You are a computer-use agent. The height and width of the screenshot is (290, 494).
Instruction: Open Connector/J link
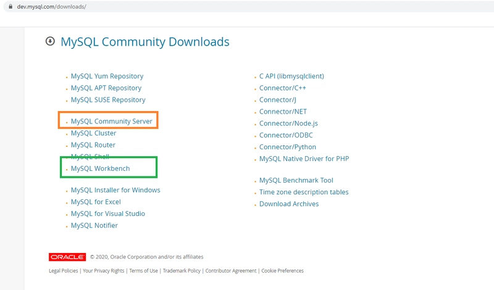click(x=277, y=100)
